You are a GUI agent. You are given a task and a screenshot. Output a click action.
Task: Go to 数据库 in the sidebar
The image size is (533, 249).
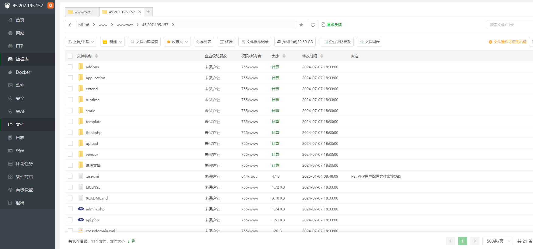pyautogui.click(x=22, y=59)
